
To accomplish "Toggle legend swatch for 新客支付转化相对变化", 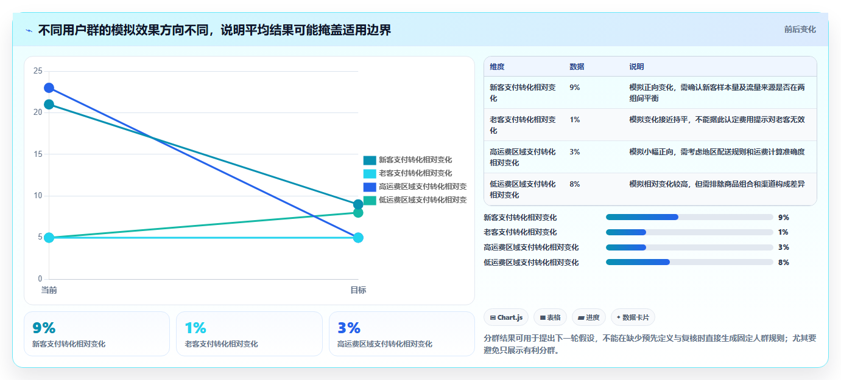I will [x=370, y=160].
